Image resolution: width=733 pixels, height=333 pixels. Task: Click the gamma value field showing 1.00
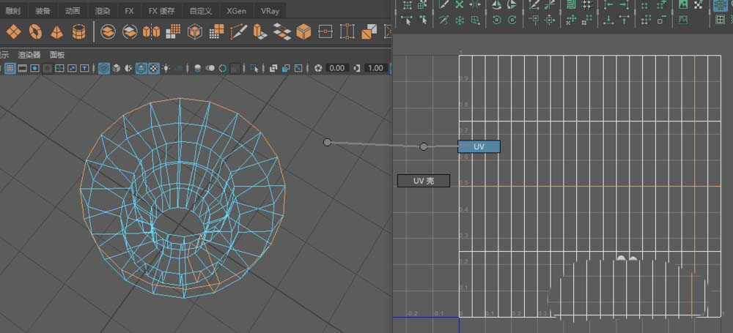(375, 68)
